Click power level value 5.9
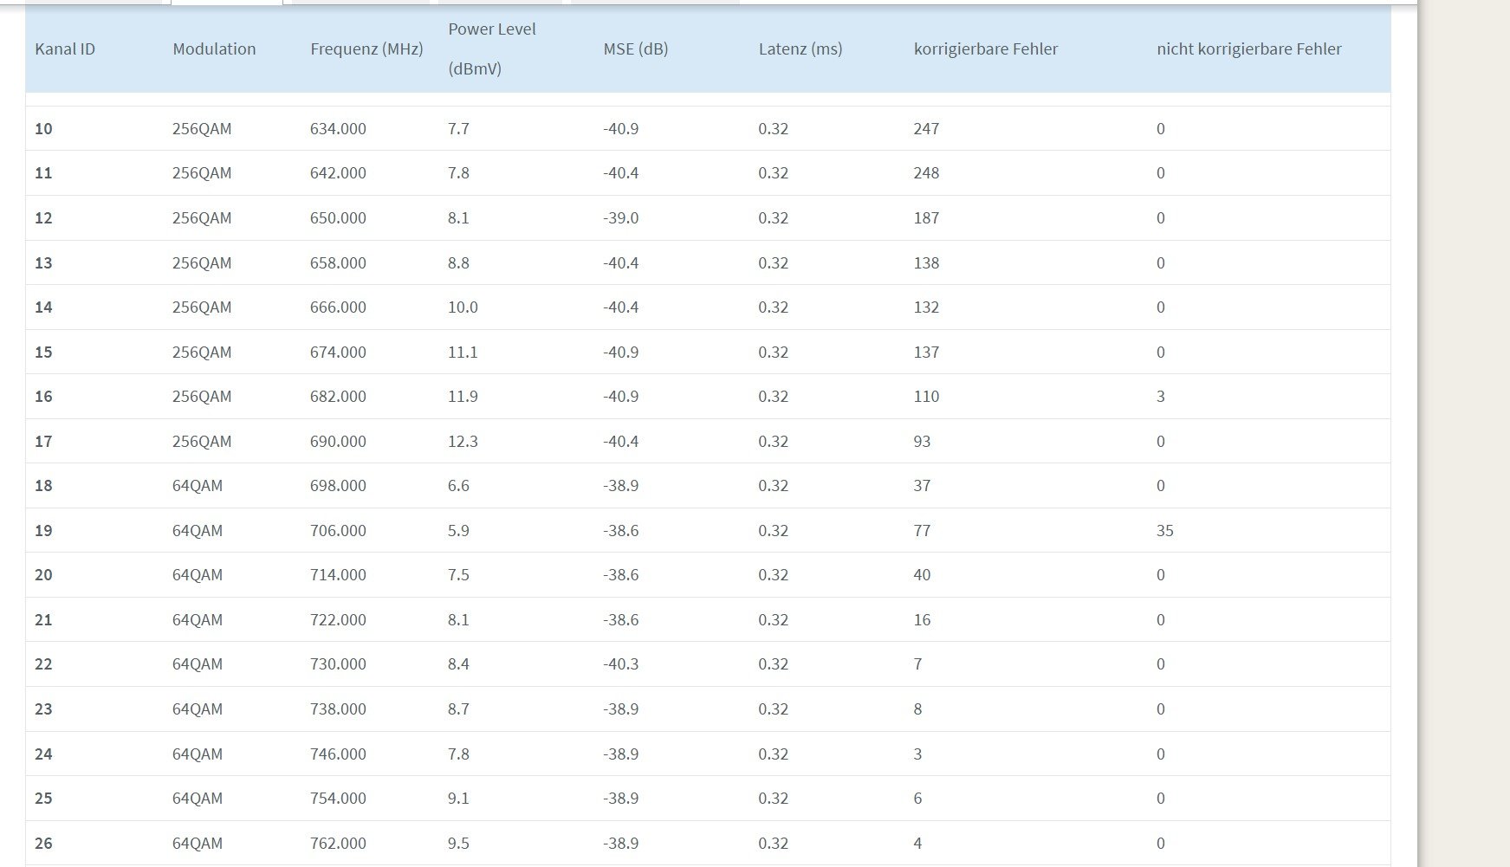 point(458,531)
